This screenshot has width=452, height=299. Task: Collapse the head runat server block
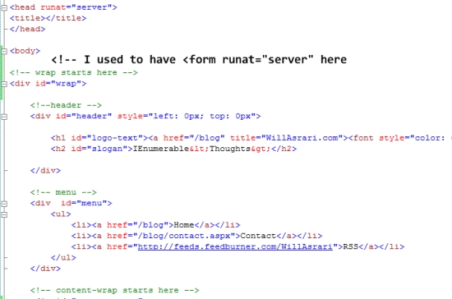click(4, 7)
